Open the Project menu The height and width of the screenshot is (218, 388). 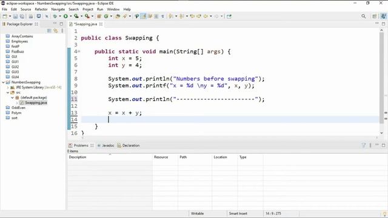pyautogui.click(x=88, y=9)
